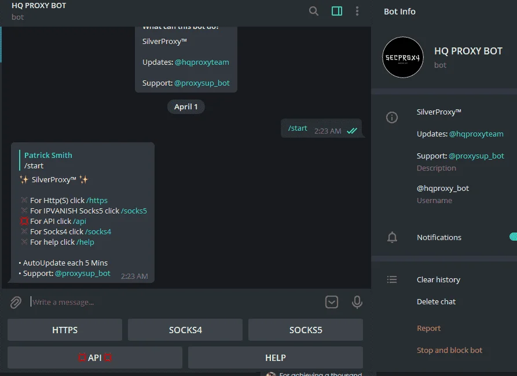Toggle the bot keyboard icon
Image resolution: width=517 pixels, height=376 pixels.
[x=331, y=302]
